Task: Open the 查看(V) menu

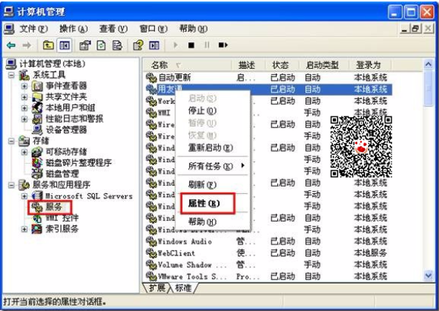Action: point(113,29)
